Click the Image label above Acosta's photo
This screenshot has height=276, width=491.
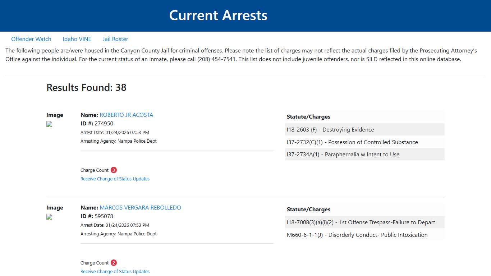[x=55, y=115]
